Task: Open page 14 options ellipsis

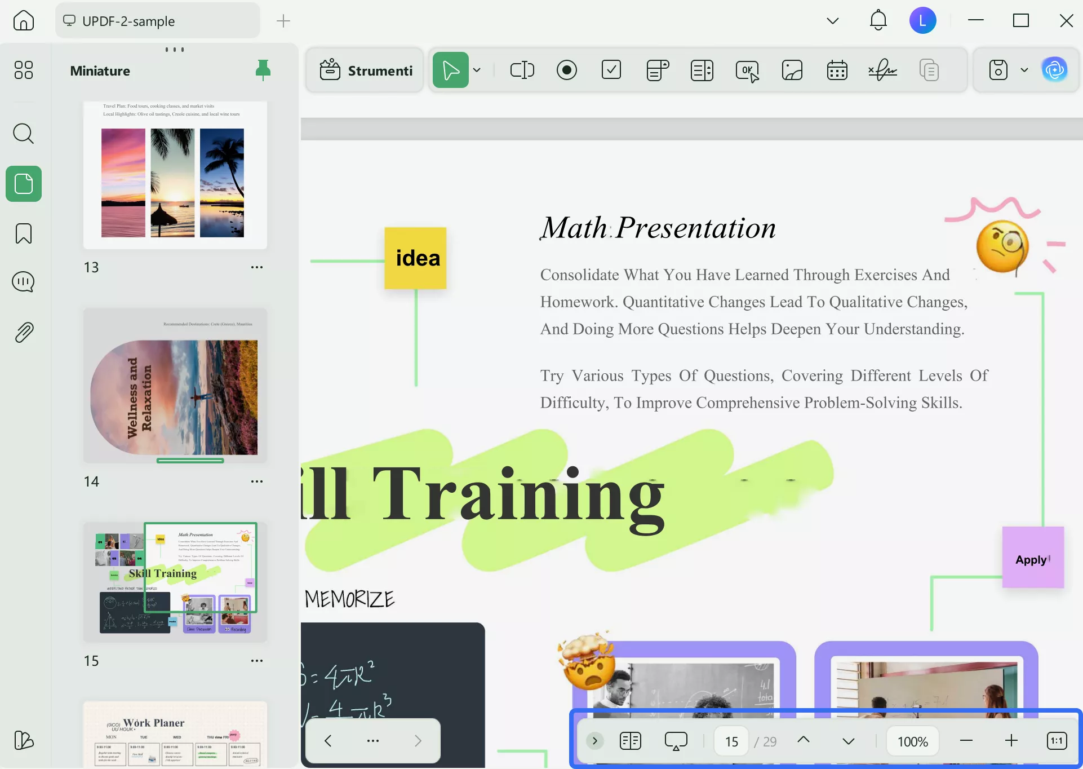Action: coord(257,481)
